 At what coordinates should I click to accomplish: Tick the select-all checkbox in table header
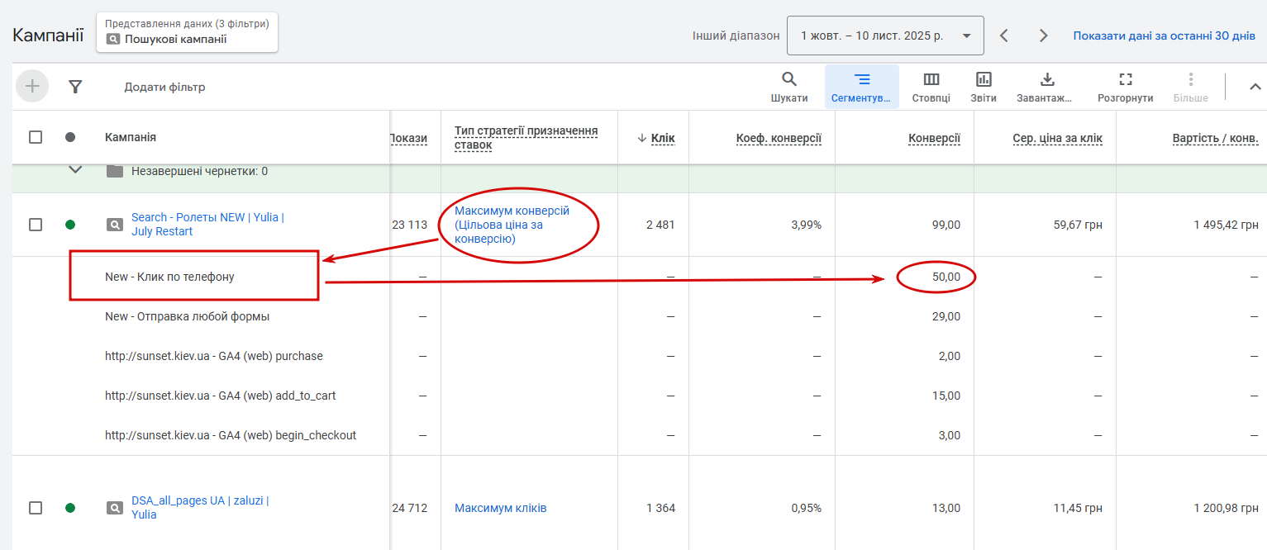36,137
